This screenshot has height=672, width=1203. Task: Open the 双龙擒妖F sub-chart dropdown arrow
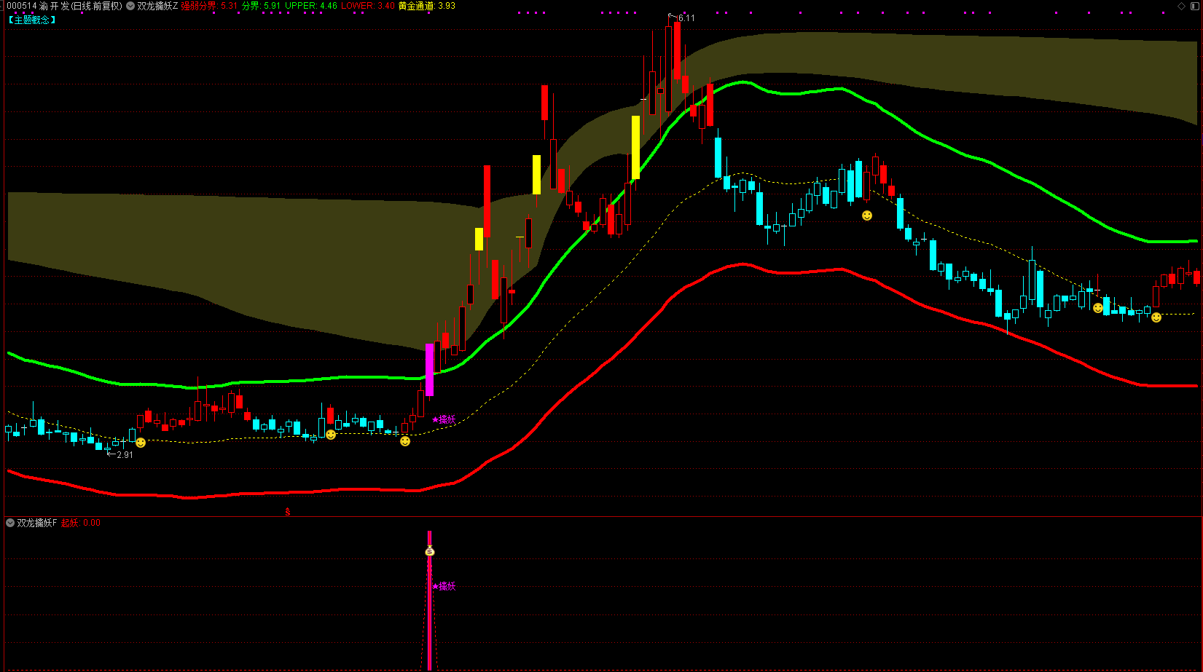pos(10,523)
